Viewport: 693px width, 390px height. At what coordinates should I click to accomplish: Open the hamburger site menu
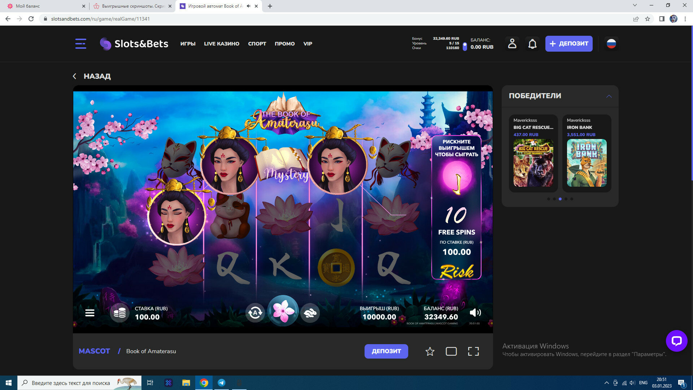point(80,44)
